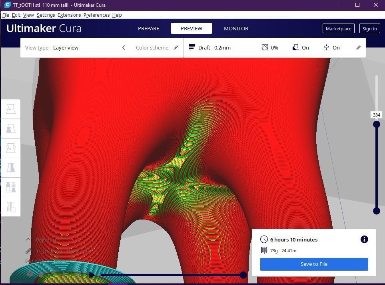Click the Cura logo icon in title bar
The image size is (385, 285).
pyautogui.click(x=7, y=5)
